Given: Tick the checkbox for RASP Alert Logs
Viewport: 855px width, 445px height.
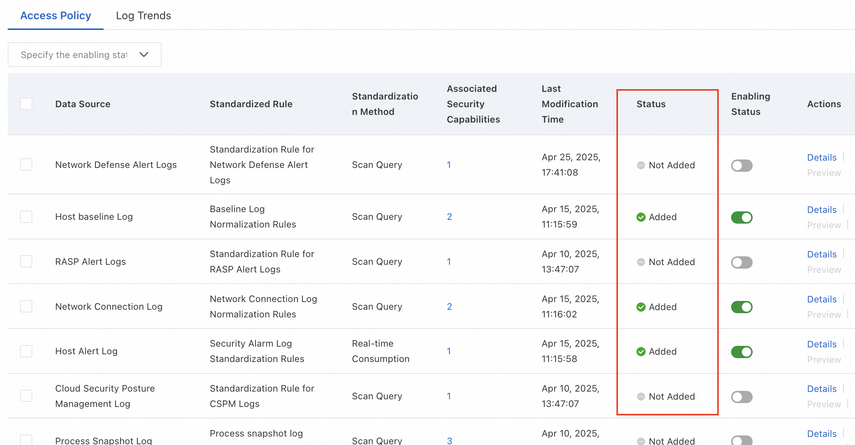Looking at the screenshot, I should (26, 262).
